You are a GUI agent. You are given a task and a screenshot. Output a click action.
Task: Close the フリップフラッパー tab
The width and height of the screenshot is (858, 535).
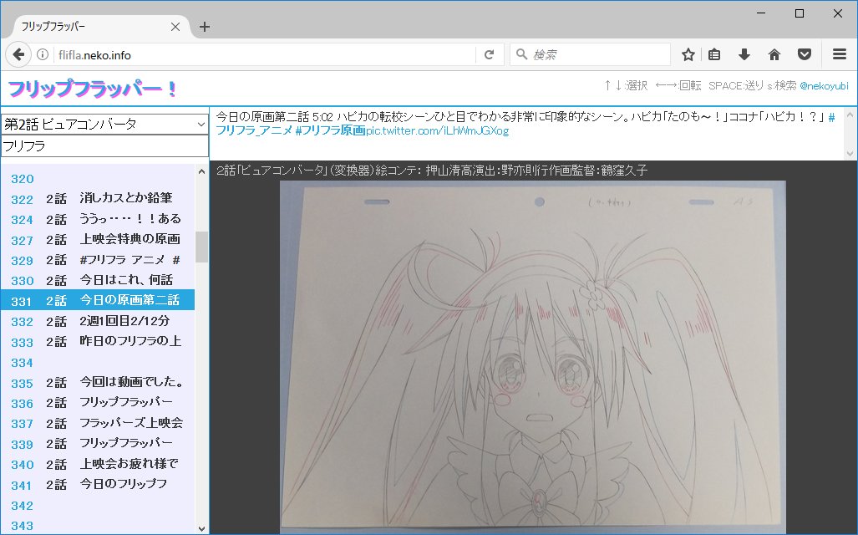175,27
